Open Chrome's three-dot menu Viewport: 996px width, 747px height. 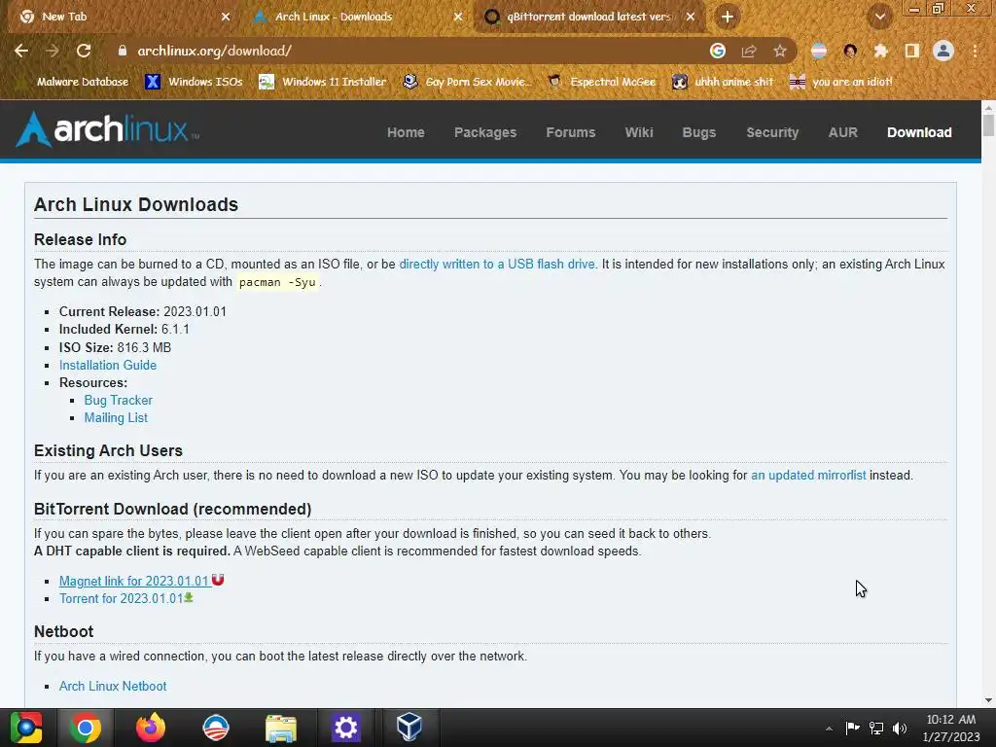[975, 51]
